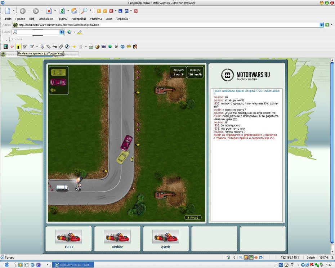335x268 pixels.
Task: Click the Flash toggle utility icon
Action: click(x=67, y=46)
